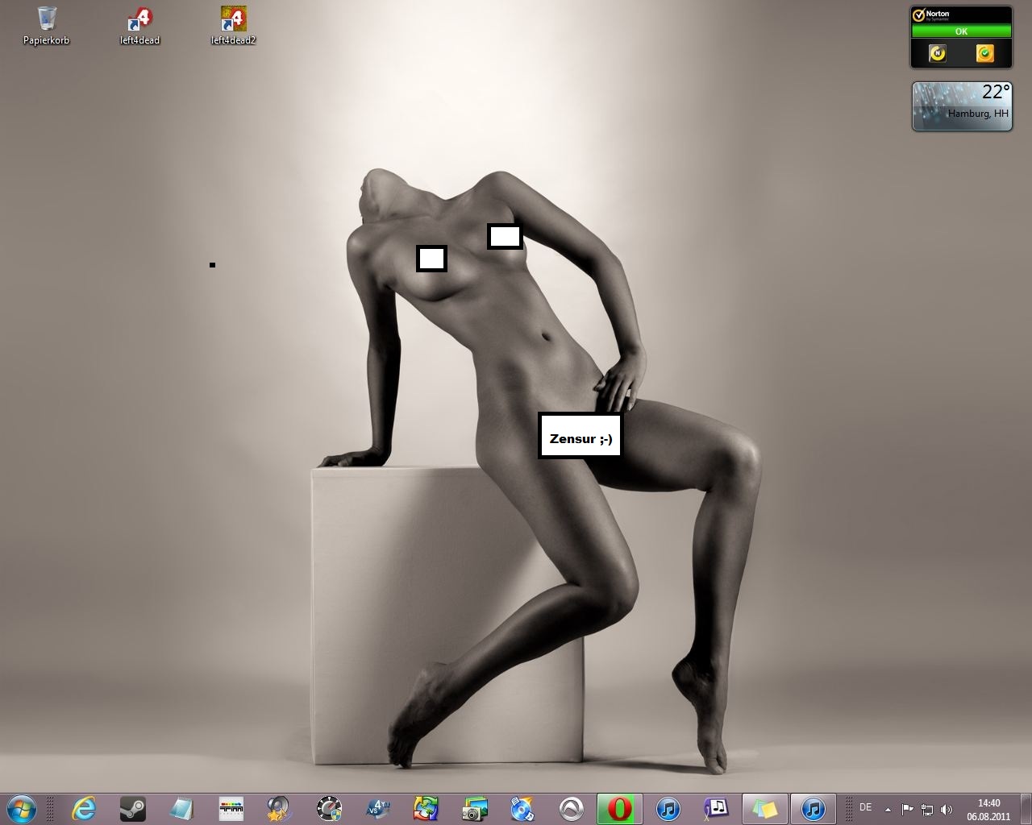The image size is (1032, 825).
Task: Select the Papierkorb recycle bin icon
Action: coord(47,25)
